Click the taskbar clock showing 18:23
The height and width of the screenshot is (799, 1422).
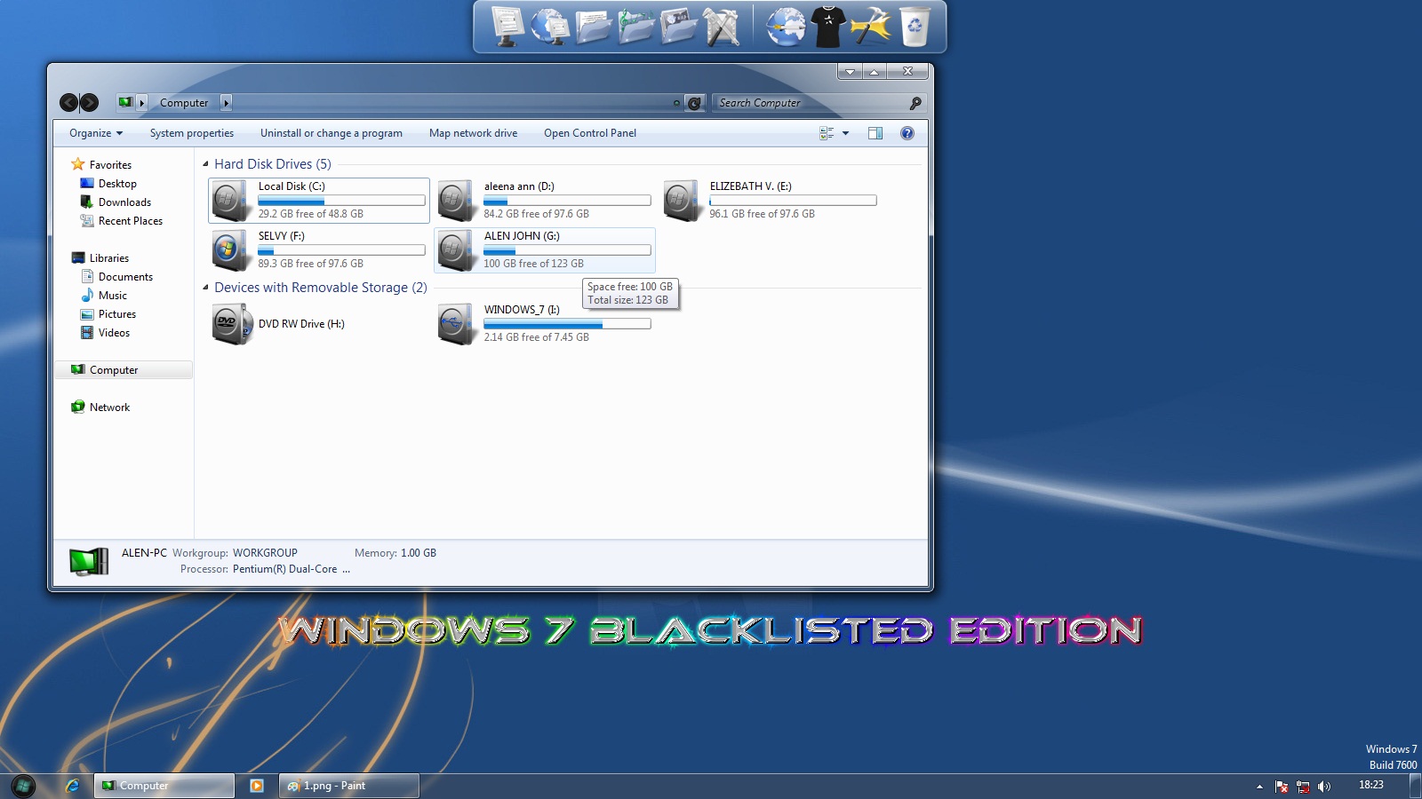coord(1371,785)
